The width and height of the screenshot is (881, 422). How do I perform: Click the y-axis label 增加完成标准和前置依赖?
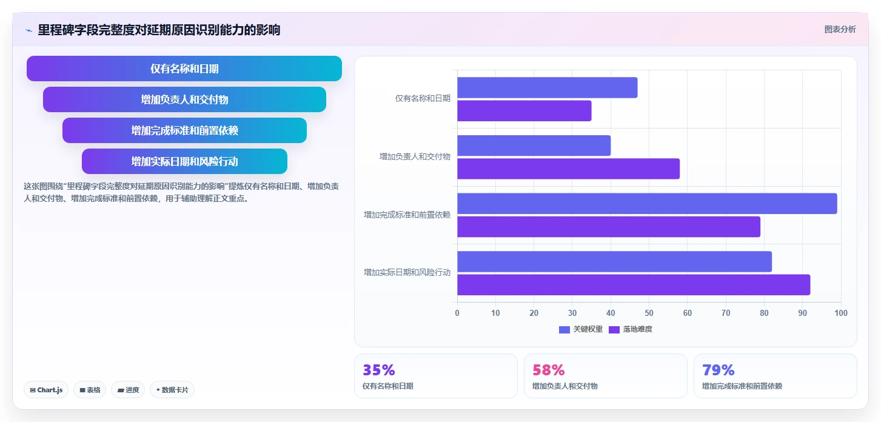[407, 215]
